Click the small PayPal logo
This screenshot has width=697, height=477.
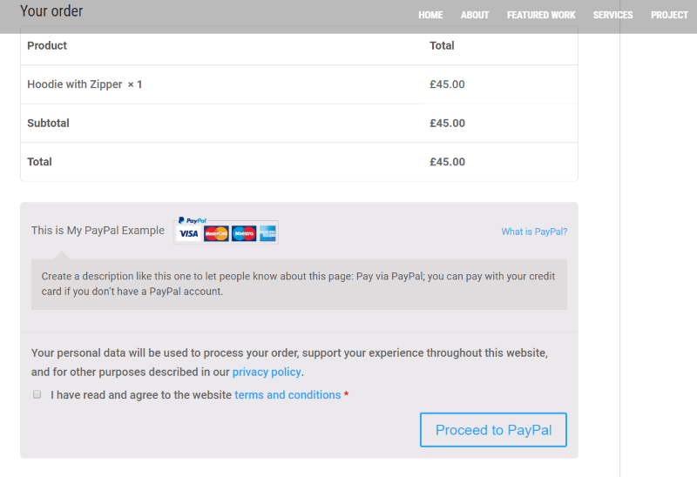coord(192,220)
